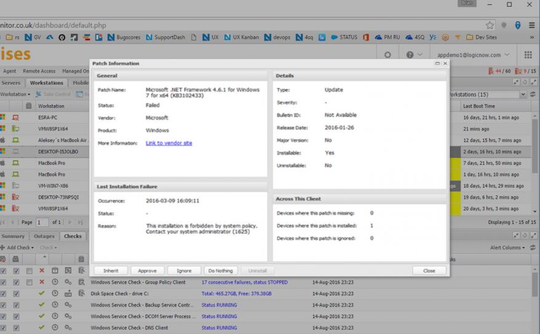Screen dimensions: 540x334
Task: Click the monitor icon beside Aleksey's MacBook Air
Action: coord(15,140)
